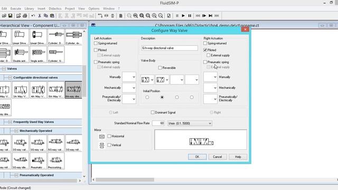Check the Reversible valve body option
This screenshot has height=190, width=338.
click(160, 68)
